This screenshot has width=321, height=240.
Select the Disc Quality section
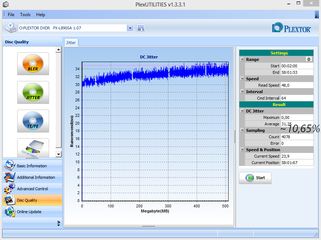(x=32, y=200)
